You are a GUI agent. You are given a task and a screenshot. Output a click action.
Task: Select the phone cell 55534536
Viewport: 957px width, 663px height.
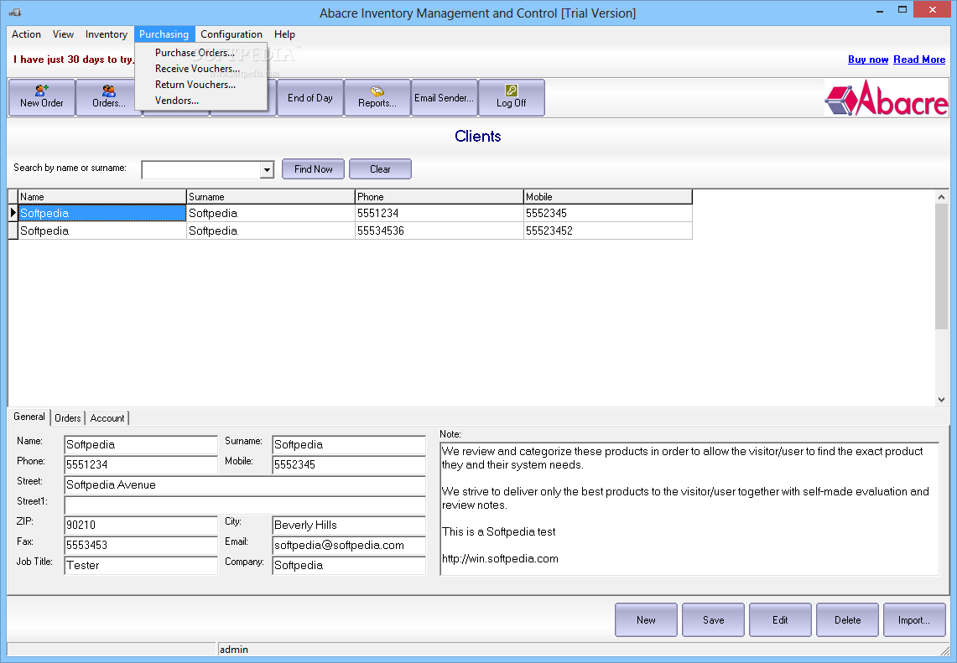439,230
